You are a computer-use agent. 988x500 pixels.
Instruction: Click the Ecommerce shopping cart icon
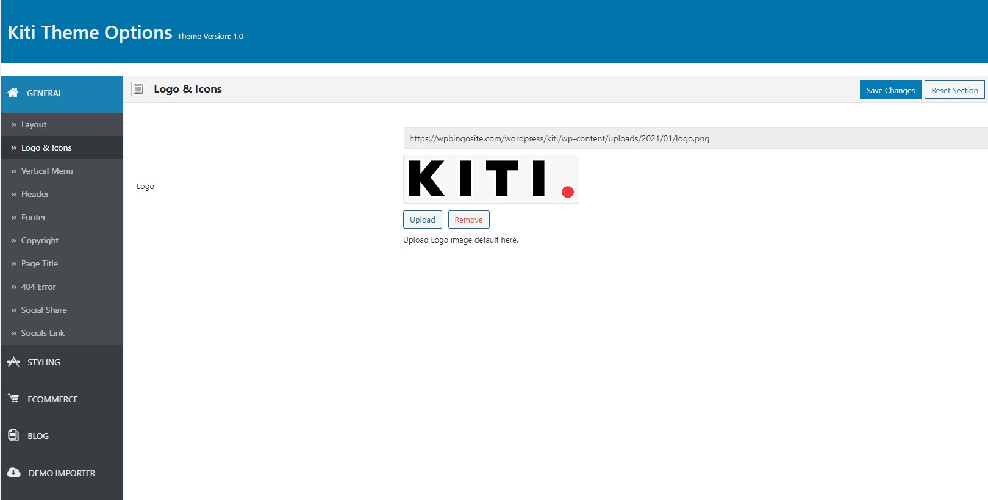click(x=13, y=398)
